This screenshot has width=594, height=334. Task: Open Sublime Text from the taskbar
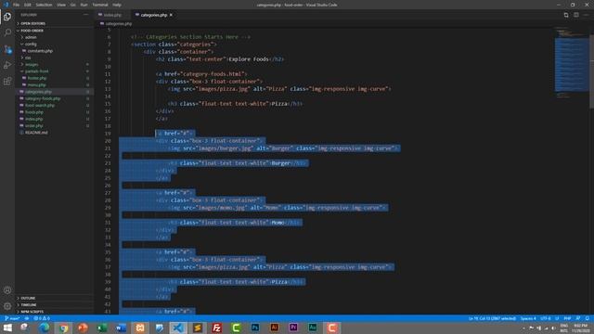(x=198, y=328)
